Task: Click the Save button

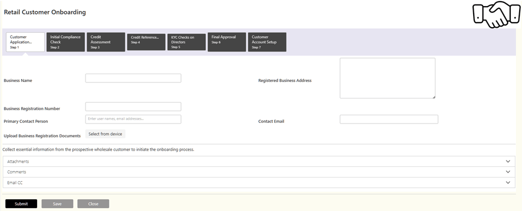Action: pyautogui.click(x=57, y=204)
